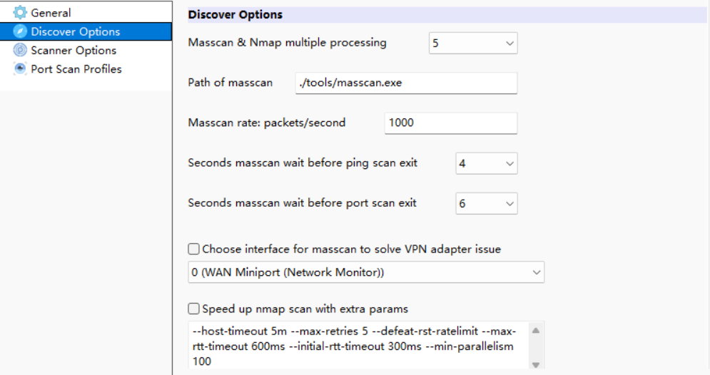The width and height of the screenshot is (710, 375).
Task: Toggle Speed up nmap scan checkbox
Action: pos(194,309)
